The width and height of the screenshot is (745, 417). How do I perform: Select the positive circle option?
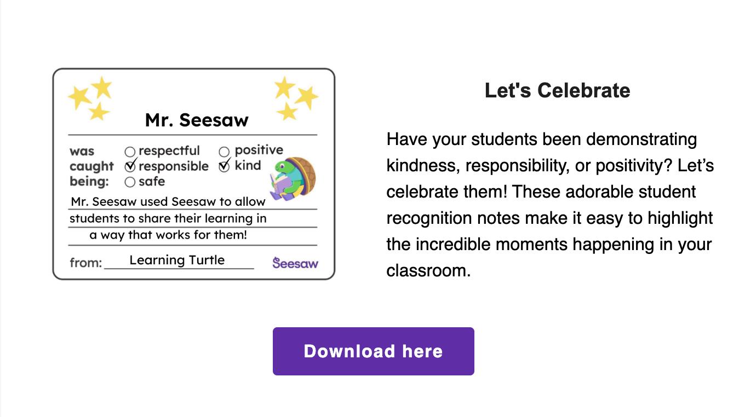[x=224, y=152]
